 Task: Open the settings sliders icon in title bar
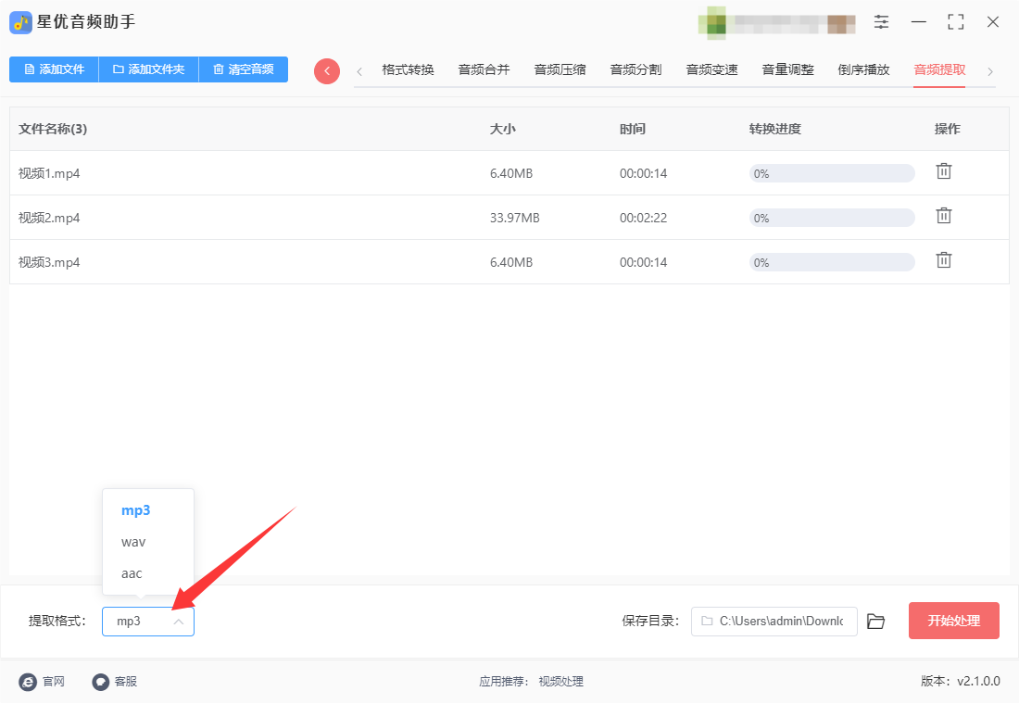tap(881, 22)
